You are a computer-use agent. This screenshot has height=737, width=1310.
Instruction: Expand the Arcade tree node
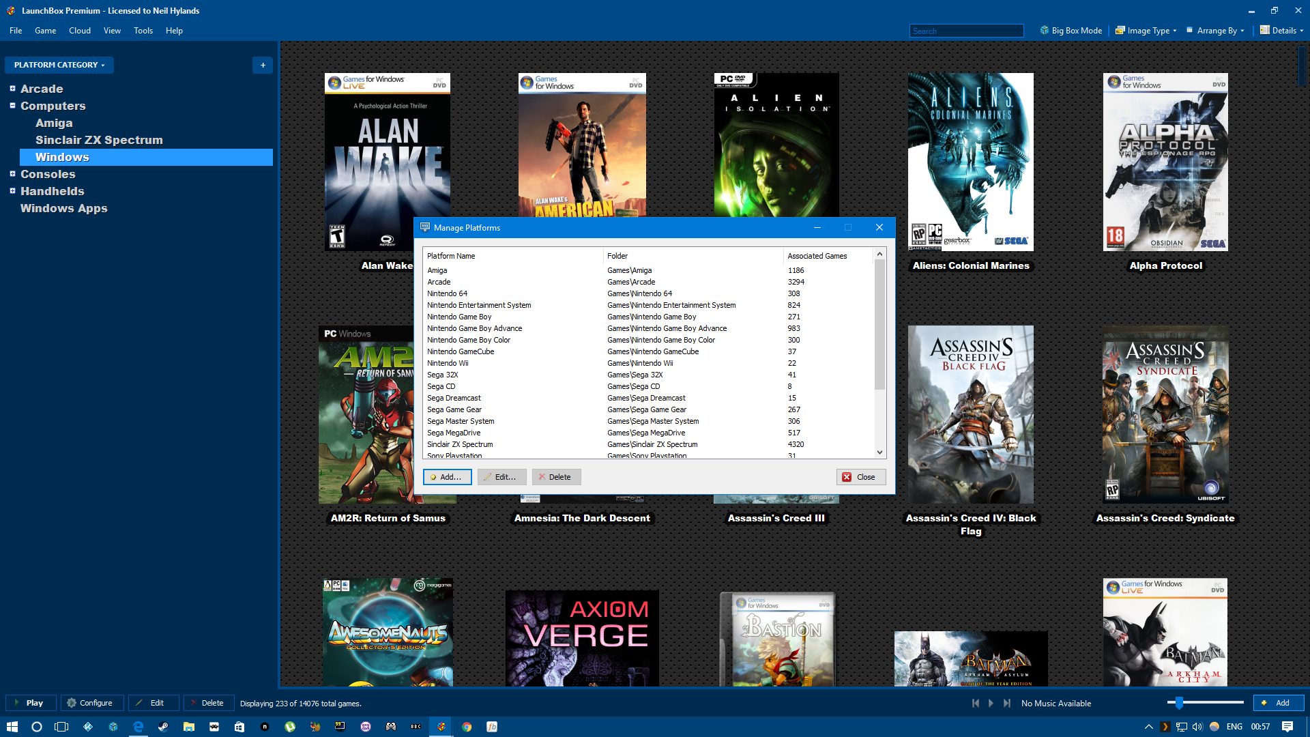click(x=12, y=89)
